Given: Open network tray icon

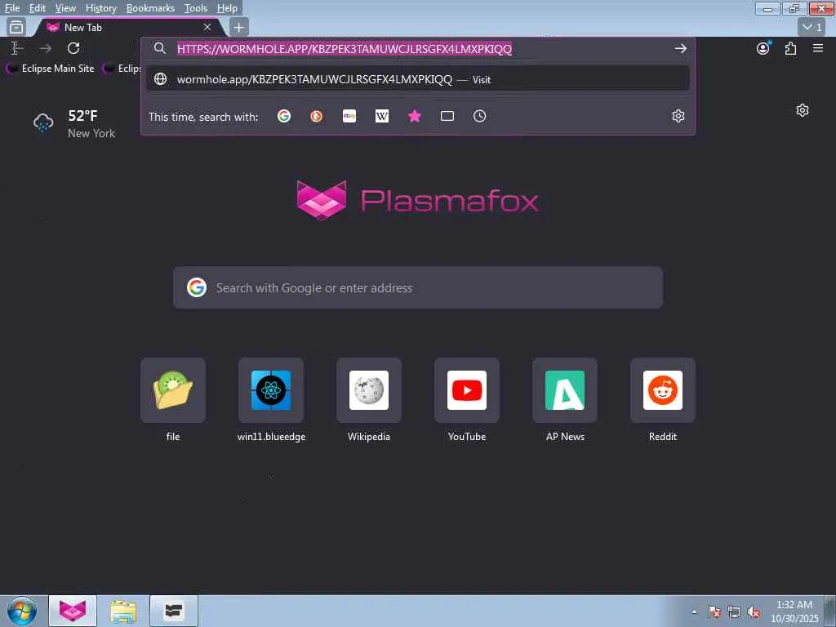Looking at the screenshot, I should click(x=734, y=611).
